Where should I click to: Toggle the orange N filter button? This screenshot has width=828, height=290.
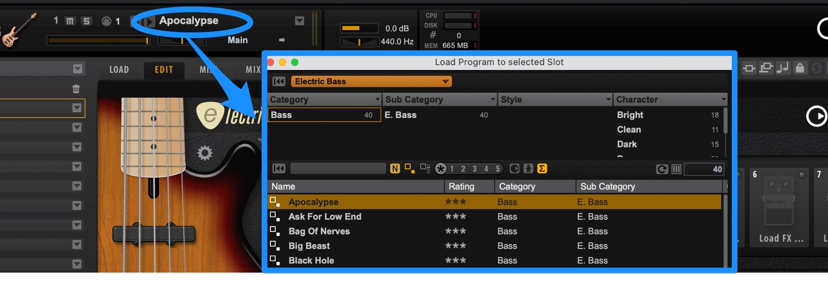click(x=395, y=168)
